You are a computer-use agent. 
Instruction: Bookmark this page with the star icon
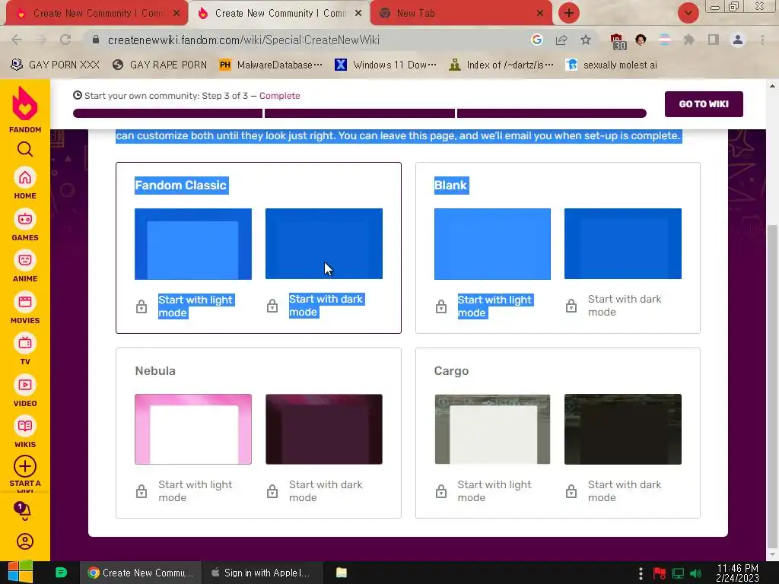click(x=586, y=40)
